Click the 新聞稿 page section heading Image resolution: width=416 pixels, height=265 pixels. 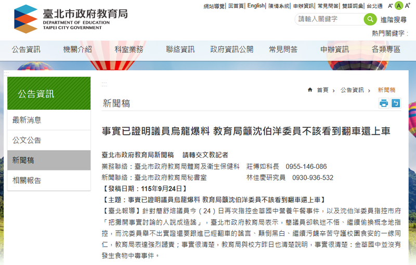point(116,103)
